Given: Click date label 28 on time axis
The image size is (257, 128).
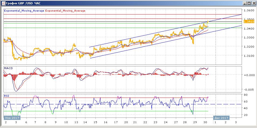Looking at the screenshot, I should coord(185,122).
